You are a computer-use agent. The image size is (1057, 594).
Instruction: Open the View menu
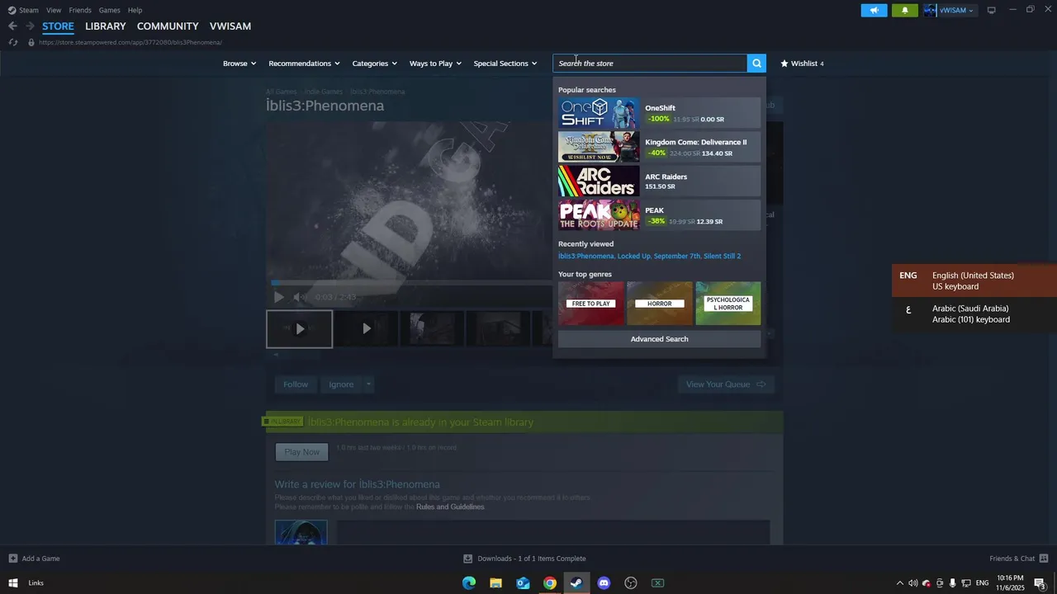pos(54,10)
